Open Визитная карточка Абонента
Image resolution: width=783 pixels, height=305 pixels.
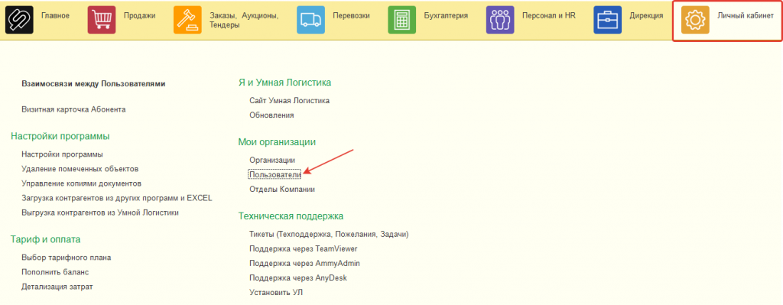point(73,109)
